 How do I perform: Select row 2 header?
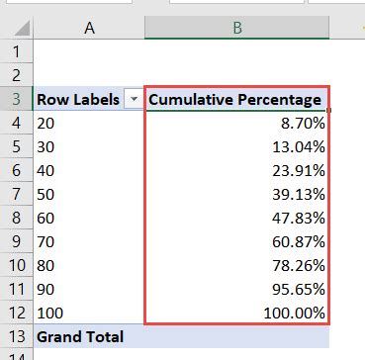17,75
